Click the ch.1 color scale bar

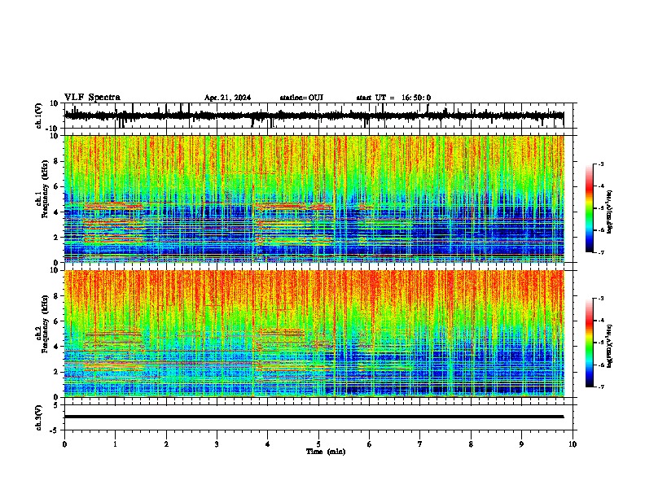(x=590, y=208)
